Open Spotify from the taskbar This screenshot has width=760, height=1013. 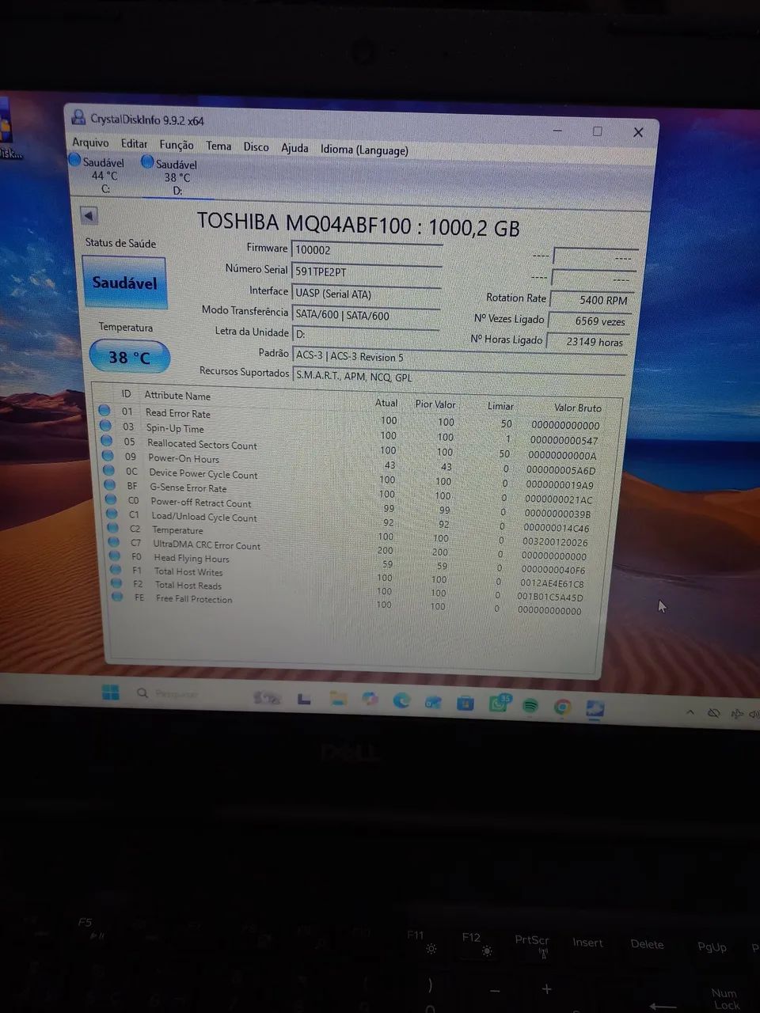[530, 705]
